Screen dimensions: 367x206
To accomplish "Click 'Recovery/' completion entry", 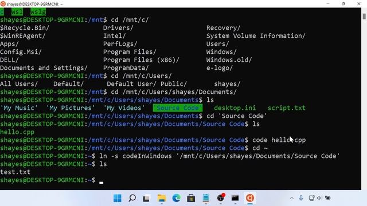I will tap(223, 28).
